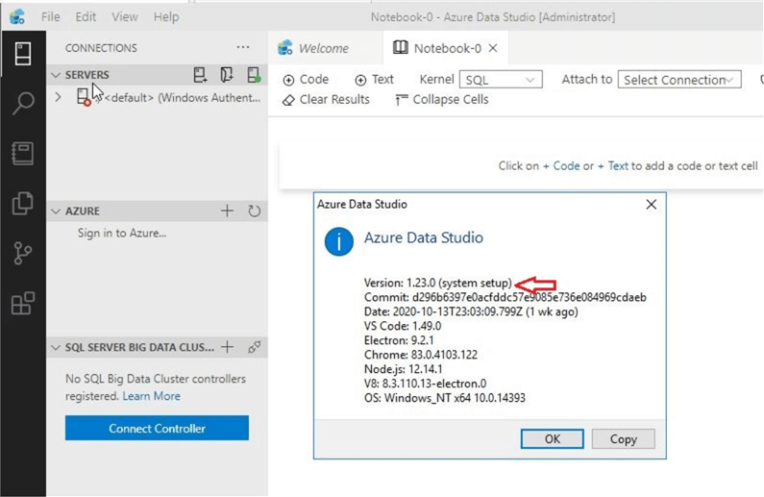Refresh the Azure accounts list

(255, 211)
